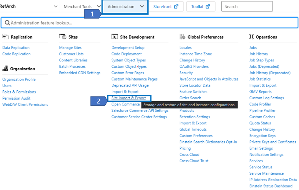The height and width of the screenshot is (190, 299).
Task: Open Development Setup
Action: (128, 48)
